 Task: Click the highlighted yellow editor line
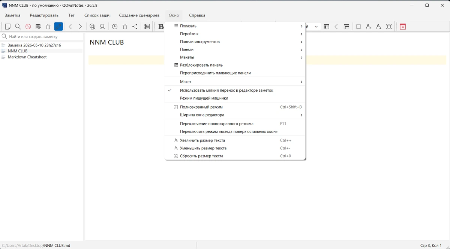coord(267,60)
